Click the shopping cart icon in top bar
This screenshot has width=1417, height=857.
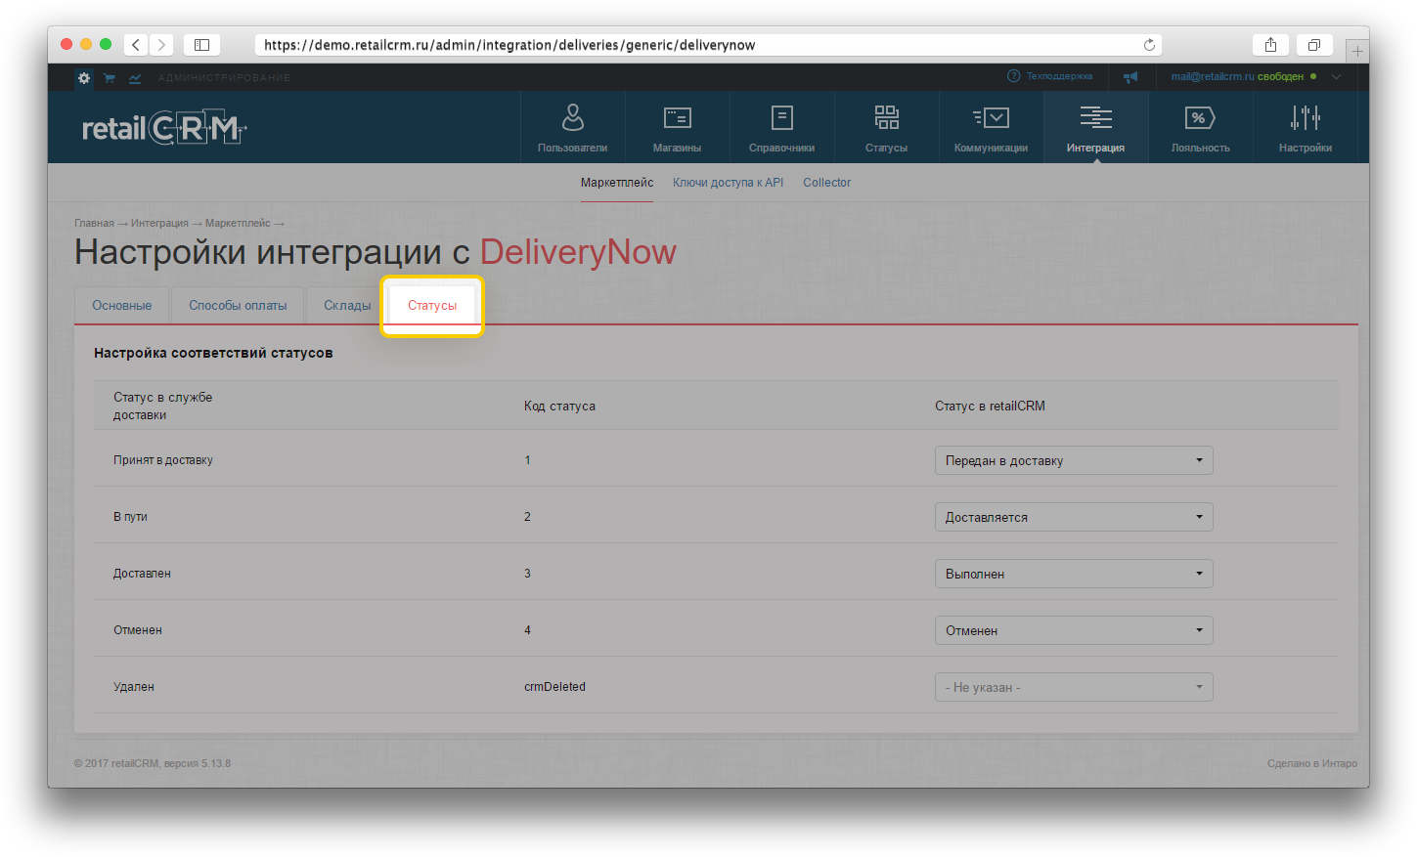tap(110, 78)
